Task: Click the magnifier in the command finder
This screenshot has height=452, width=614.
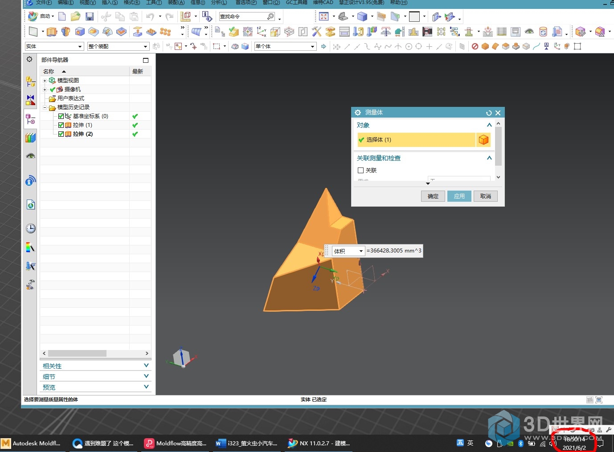Action: [x=270, y=16]
